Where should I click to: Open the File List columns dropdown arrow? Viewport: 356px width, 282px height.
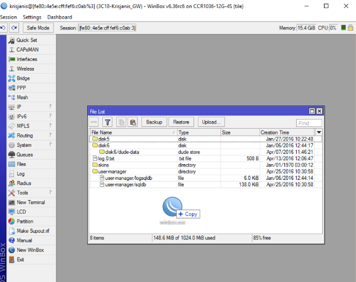click(x=319, y=132)
